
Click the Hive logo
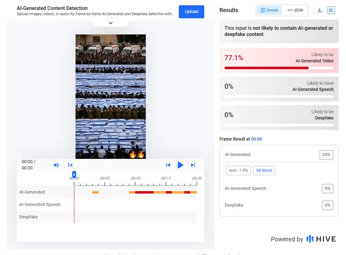tap(321, 239)
